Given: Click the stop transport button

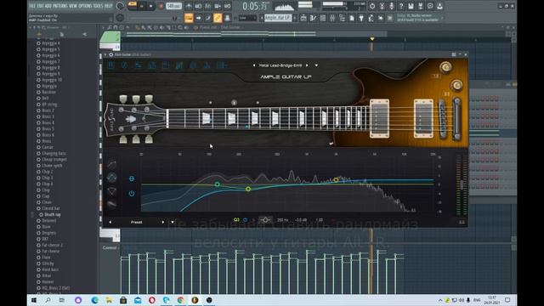Looking at the screenshot, I should [x=150, y=6].
